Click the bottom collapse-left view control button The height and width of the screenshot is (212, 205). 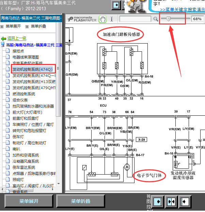click(x=185, y=201)
